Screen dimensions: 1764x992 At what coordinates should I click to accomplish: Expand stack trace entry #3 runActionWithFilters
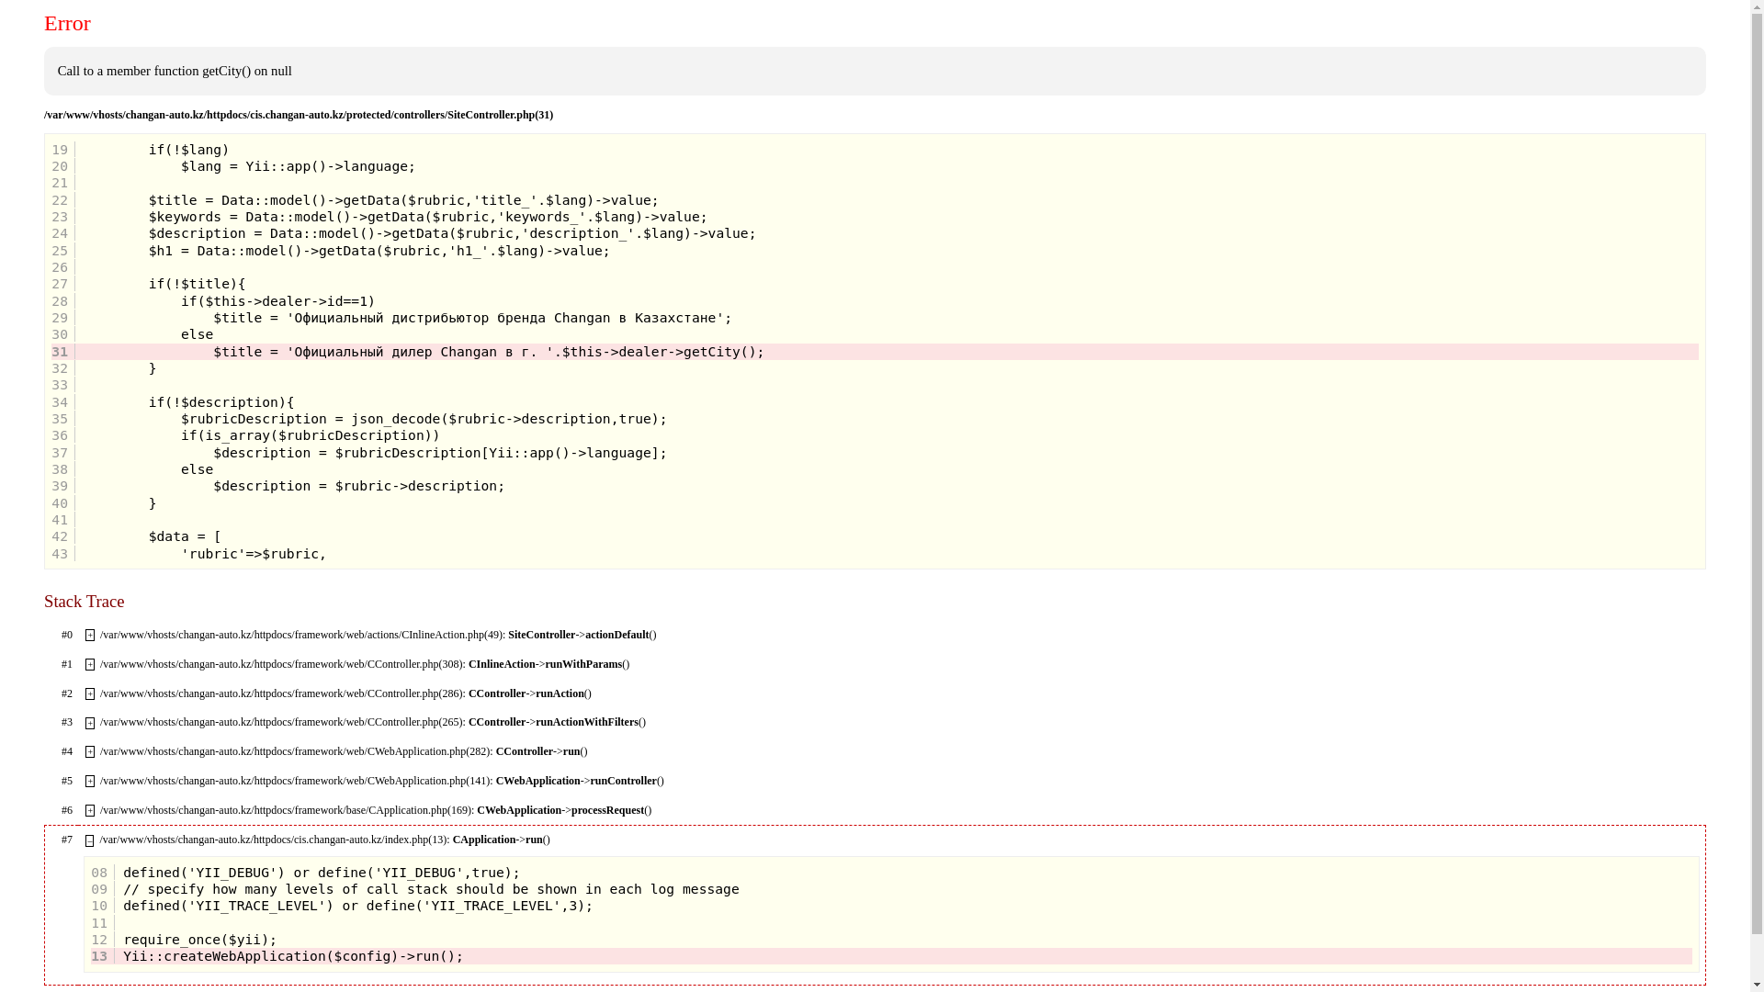90,723
